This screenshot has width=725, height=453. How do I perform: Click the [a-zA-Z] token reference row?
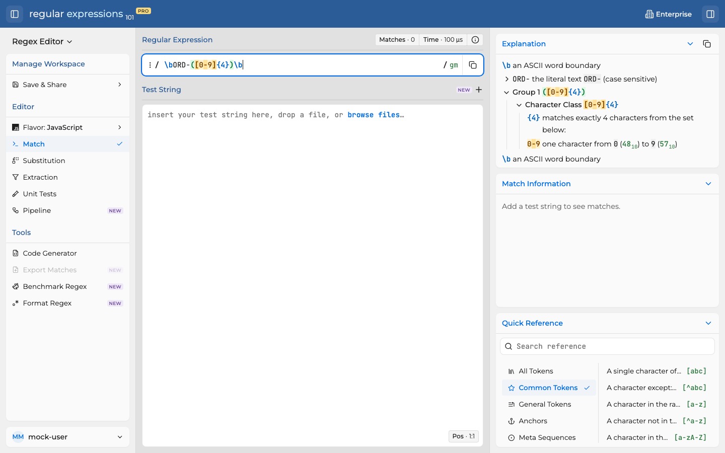(x=657, y=437)
